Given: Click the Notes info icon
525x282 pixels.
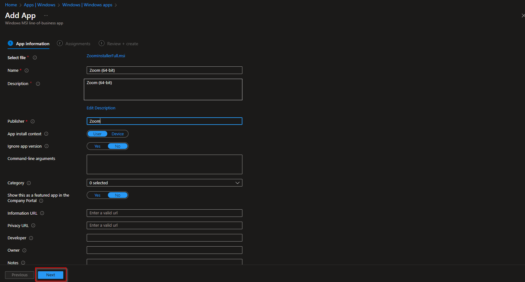Looking at the screenshot, I should pos(22,263).
